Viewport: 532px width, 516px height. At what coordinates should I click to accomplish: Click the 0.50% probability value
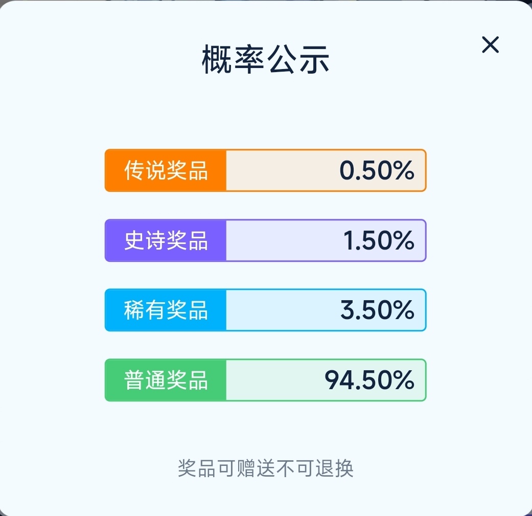pos(377,171)
